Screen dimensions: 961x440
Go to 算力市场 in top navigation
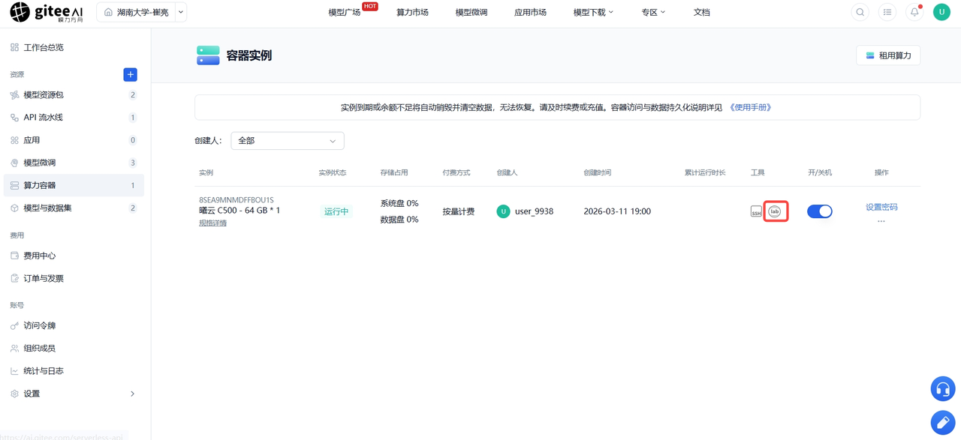tap(412, 12)
